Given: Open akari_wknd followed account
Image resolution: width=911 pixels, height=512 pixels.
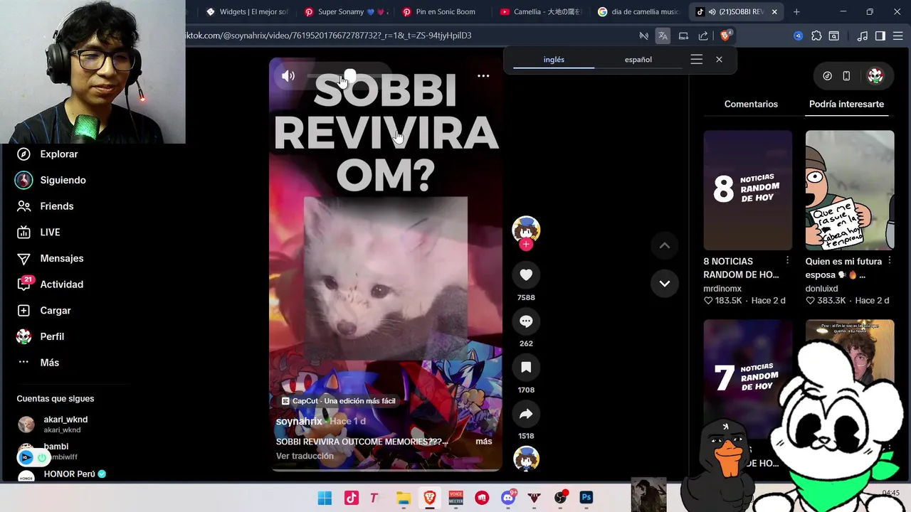Looking at the screenshot, I should click(x=53, y=424).
